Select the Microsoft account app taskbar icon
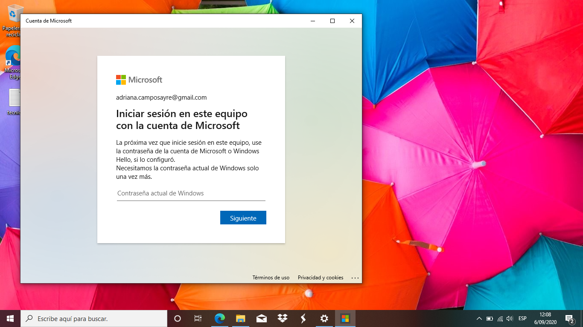 (x=345, y=318)
